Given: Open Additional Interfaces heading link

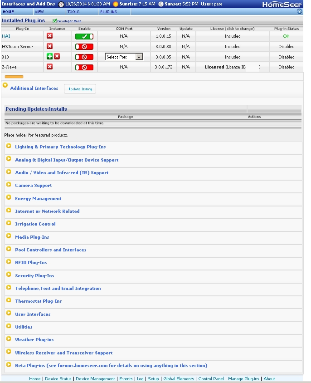Looking at the screenshot, I should pos(34,88).
